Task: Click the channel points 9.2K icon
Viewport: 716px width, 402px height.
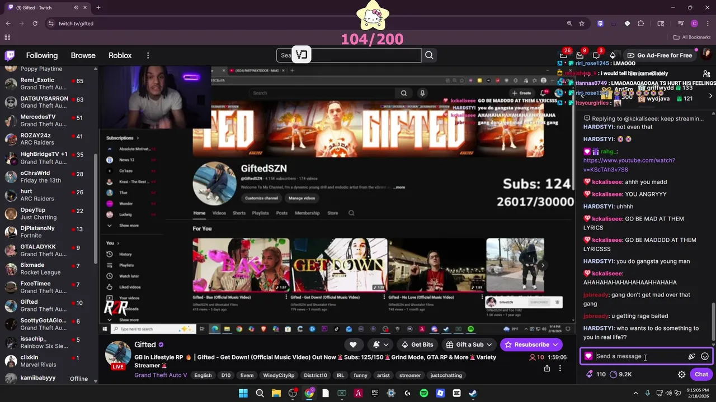Action: pos(614,375)
